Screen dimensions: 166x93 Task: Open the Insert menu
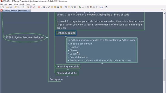16,4
